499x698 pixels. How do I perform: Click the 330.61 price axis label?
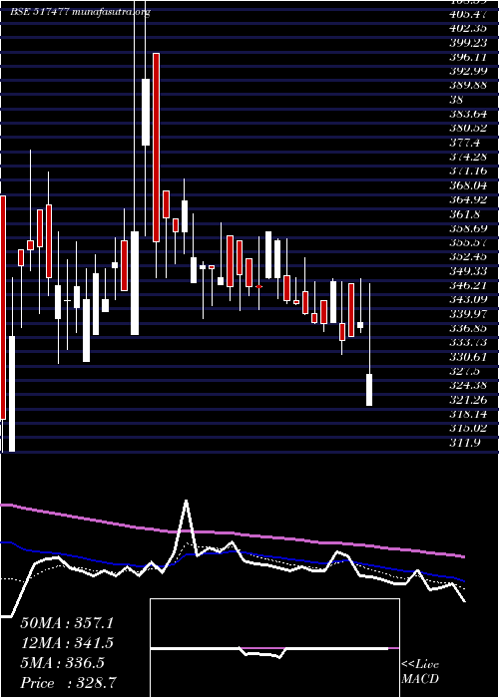point(468,357)
